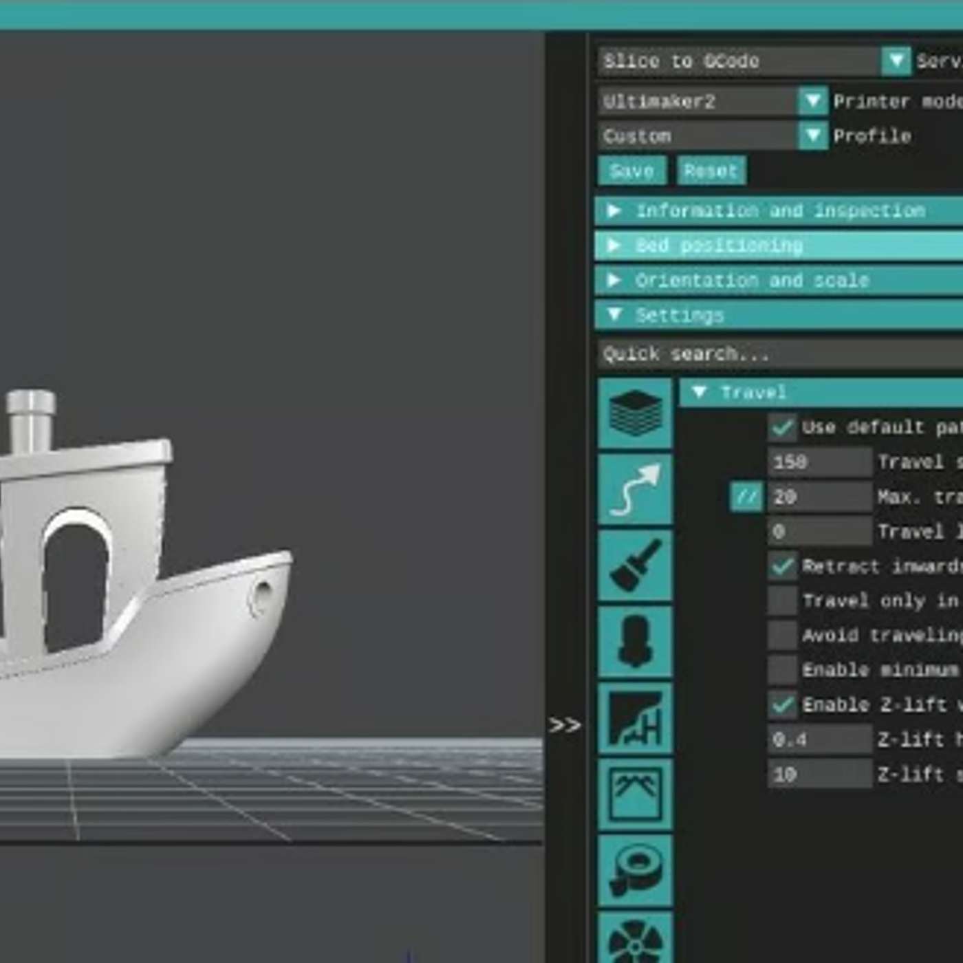Click the supports settings icon
963x963 pixels.
coord(635,722)
